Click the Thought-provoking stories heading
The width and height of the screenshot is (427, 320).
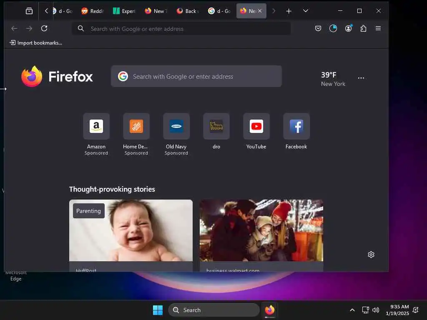click(112, 190)
